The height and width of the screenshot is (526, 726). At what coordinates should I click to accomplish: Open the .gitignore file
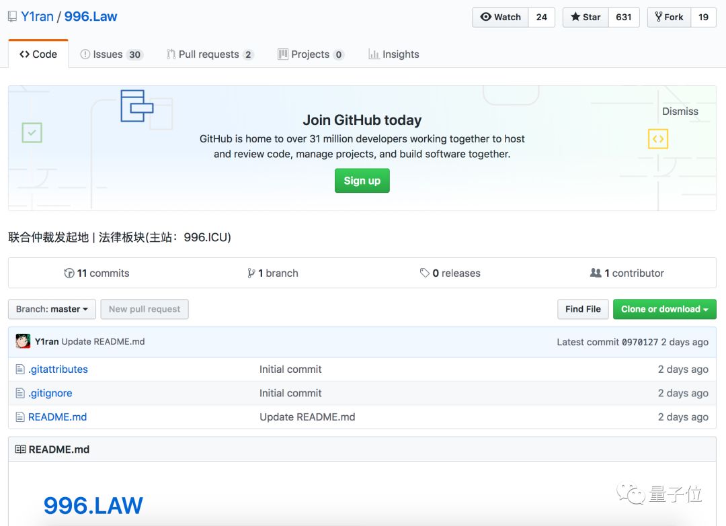pos(50,393)
